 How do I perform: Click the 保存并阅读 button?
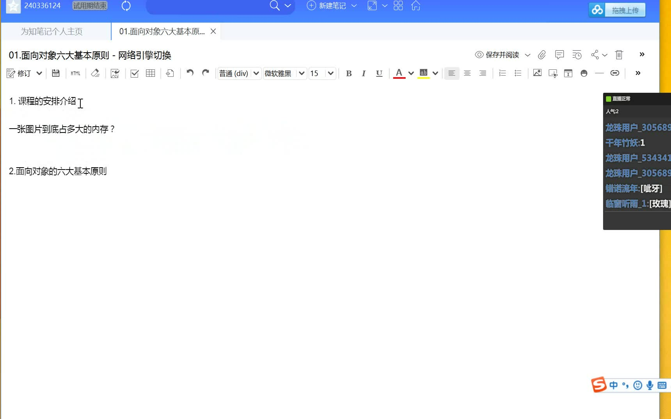(x=502, y=55)
